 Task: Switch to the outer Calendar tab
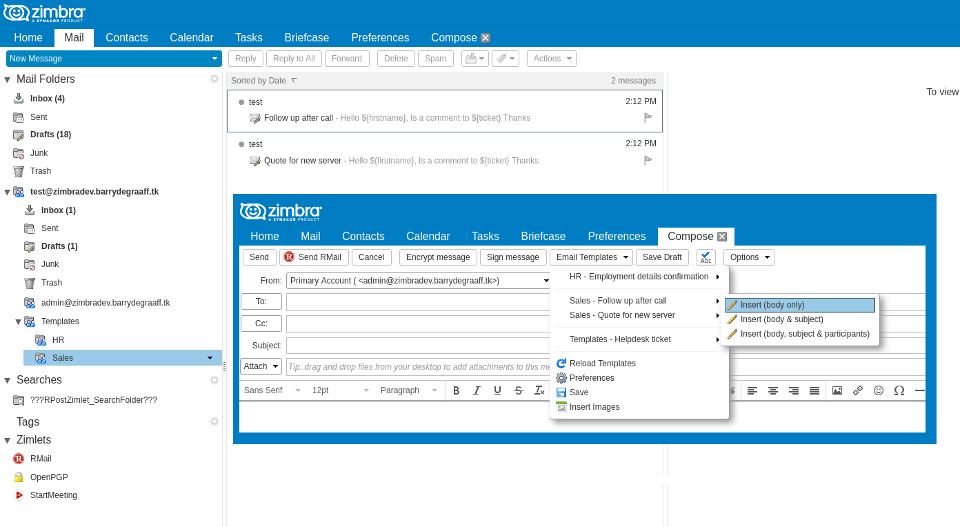click(x=192, y=38)
